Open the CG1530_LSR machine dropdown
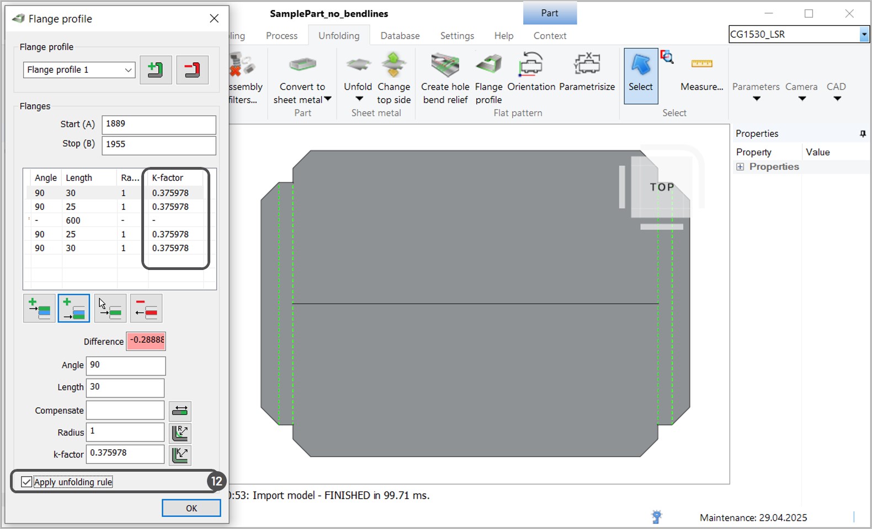The image size is (872, 529). pyautogui.click(x=864, y=35)
